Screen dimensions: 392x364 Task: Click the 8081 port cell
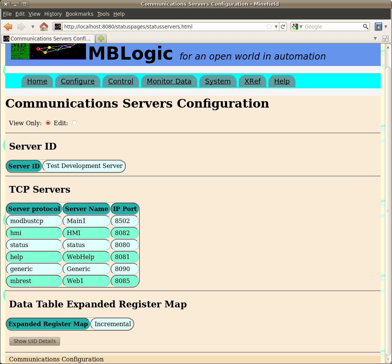point(125,257)
